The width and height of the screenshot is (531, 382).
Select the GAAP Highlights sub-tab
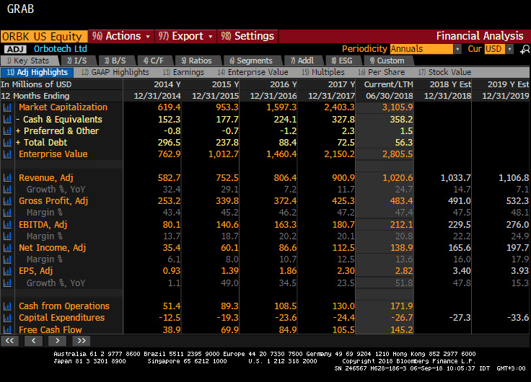coord(115,72)
